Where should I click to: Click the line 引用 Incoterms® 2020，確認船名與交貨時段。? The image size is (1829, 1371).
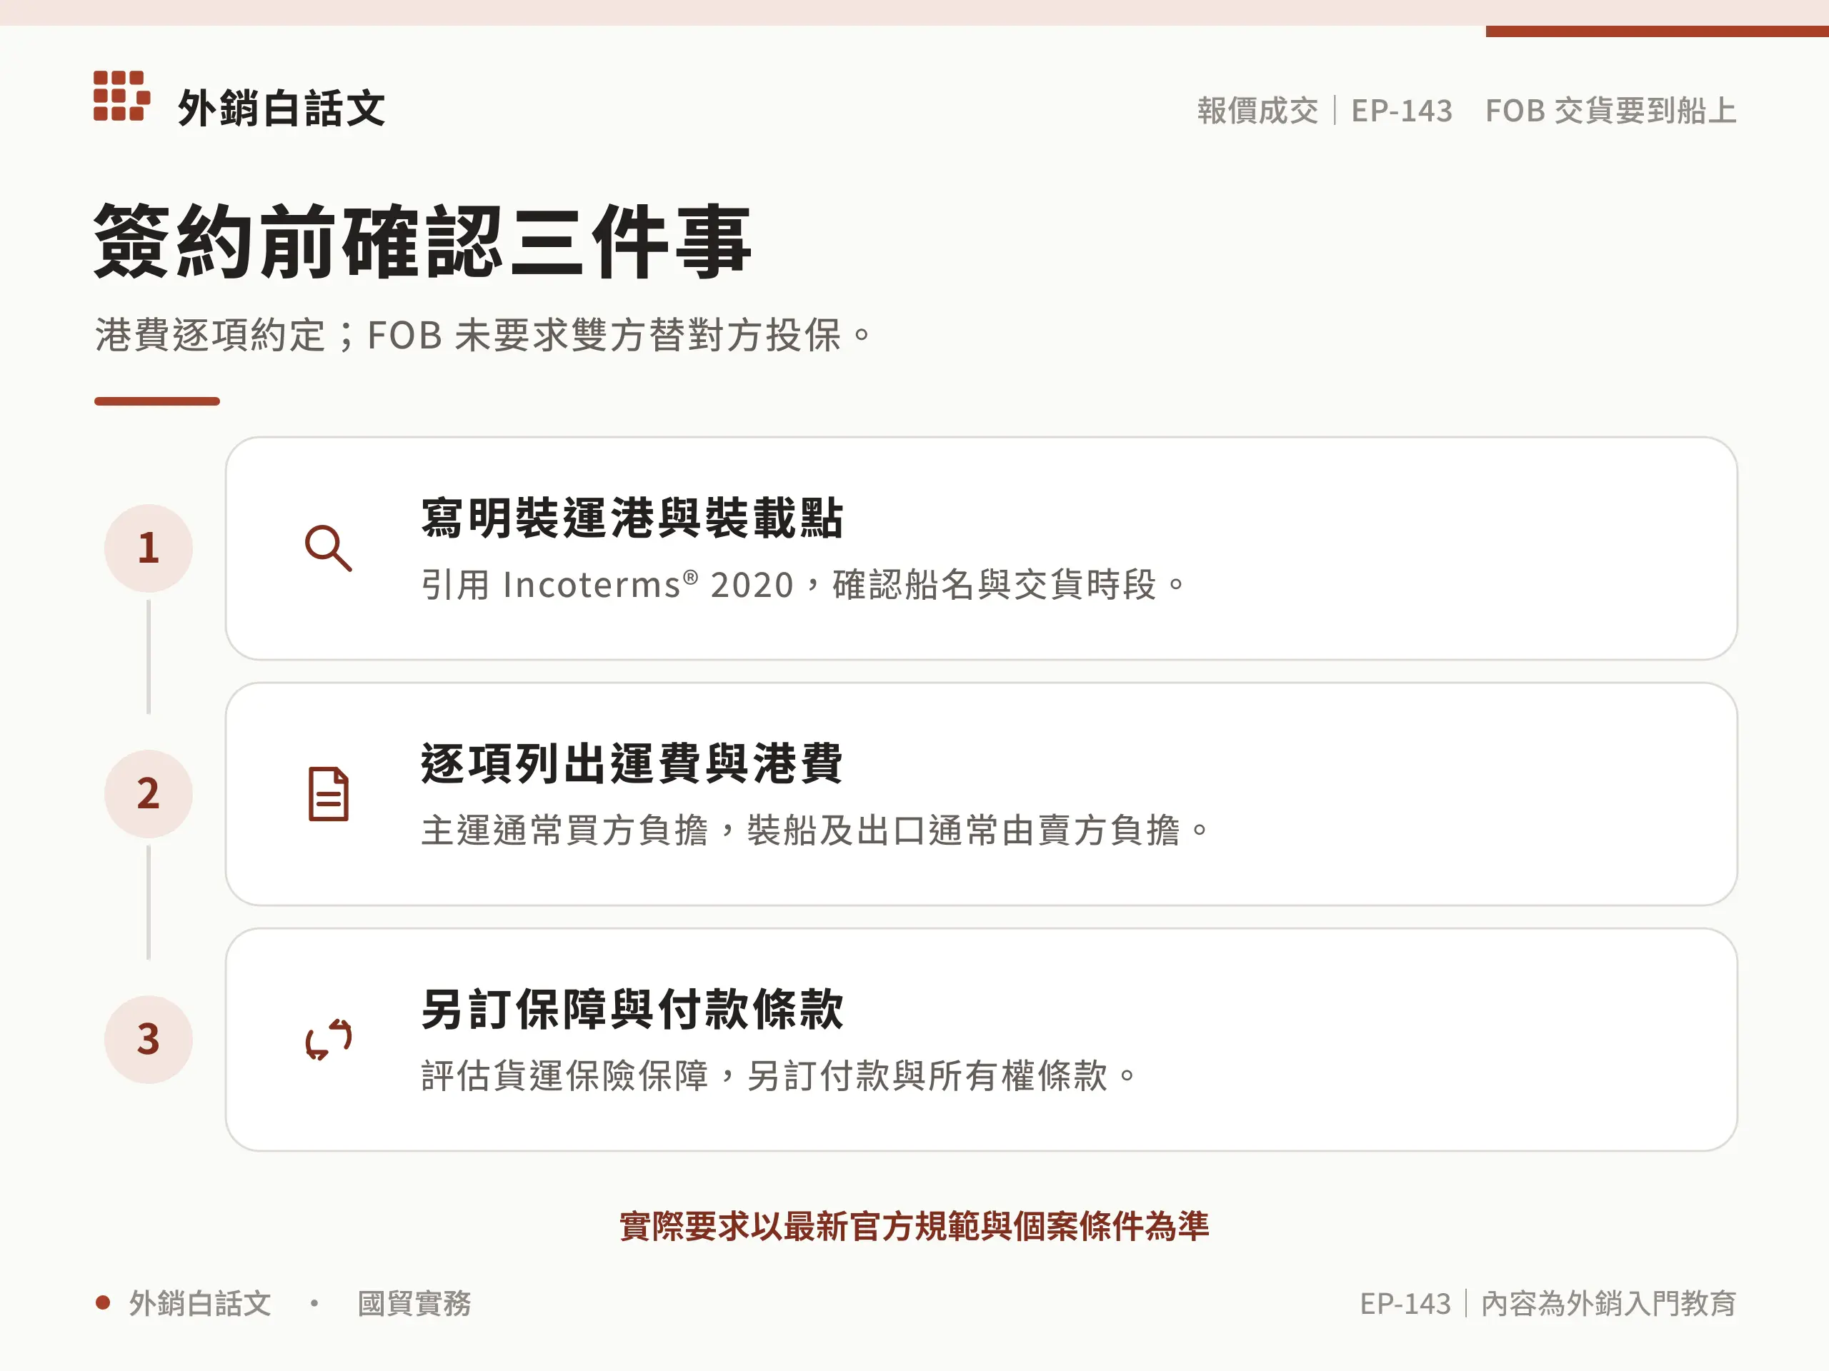(804, 585)
